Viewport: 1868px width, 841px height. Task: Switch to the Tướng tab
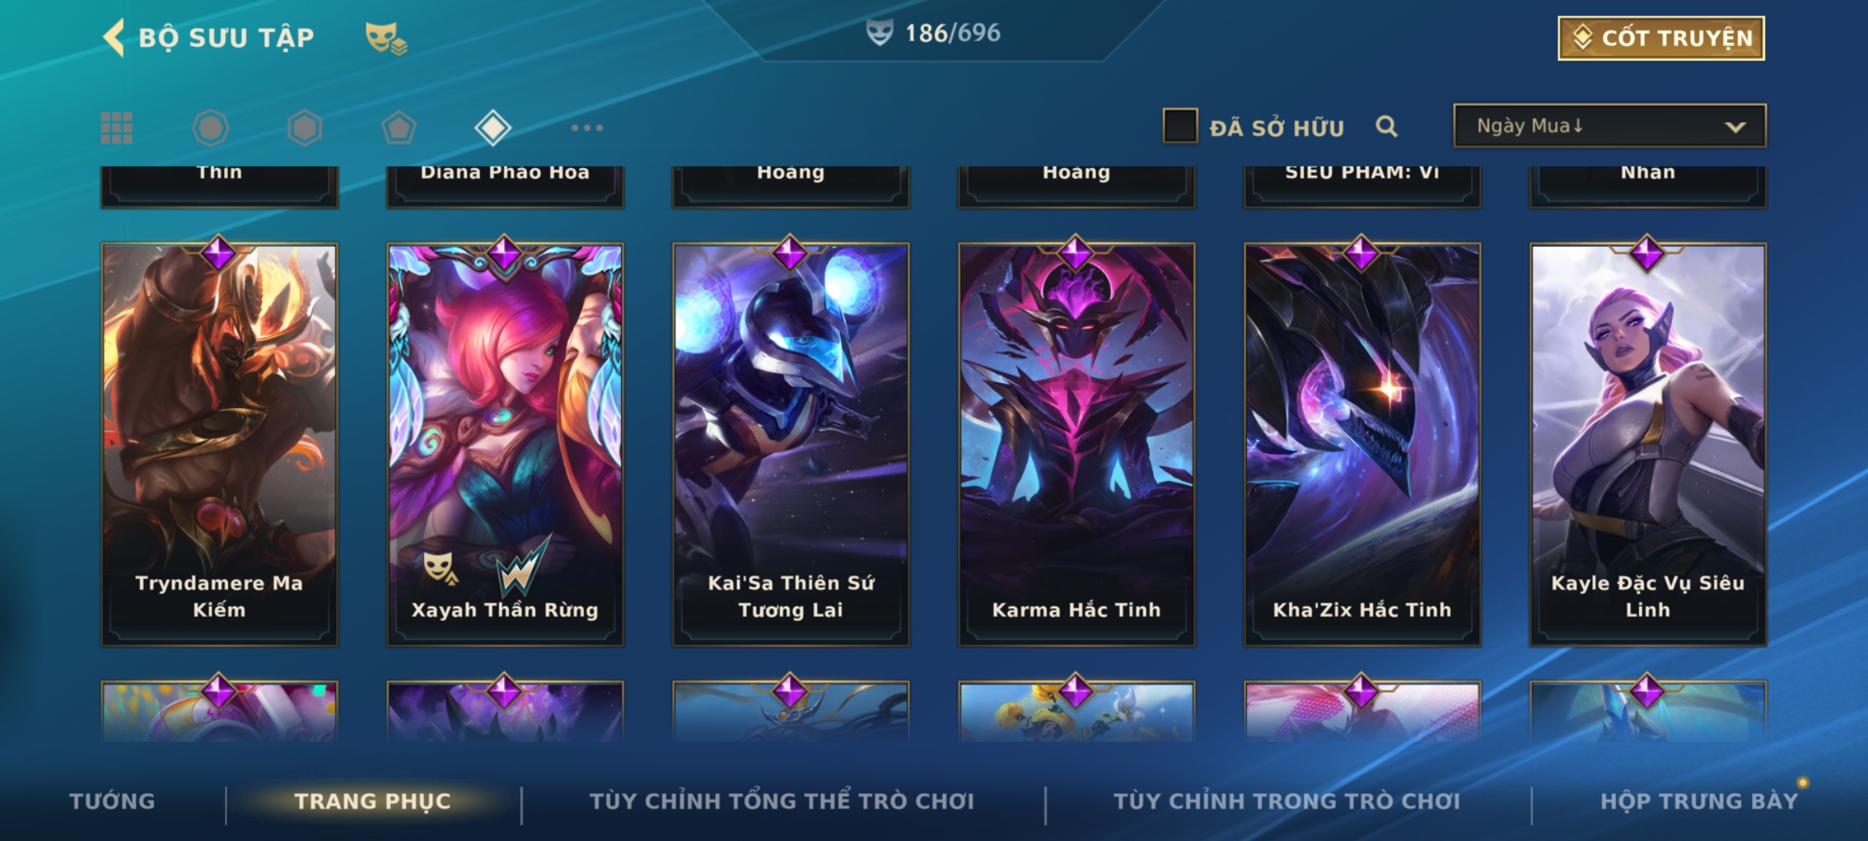pyautogui.click(x=112, y=801)
